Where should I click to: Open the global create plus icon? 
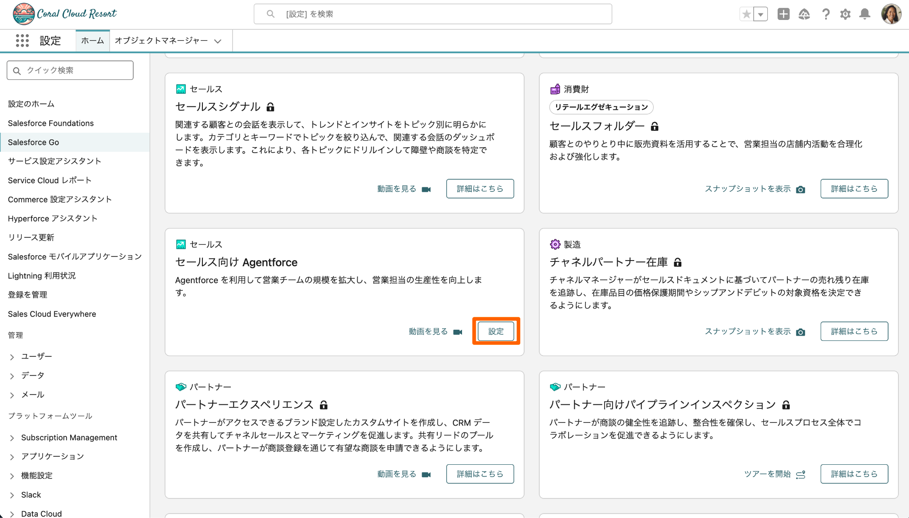(x=783, y=14)
